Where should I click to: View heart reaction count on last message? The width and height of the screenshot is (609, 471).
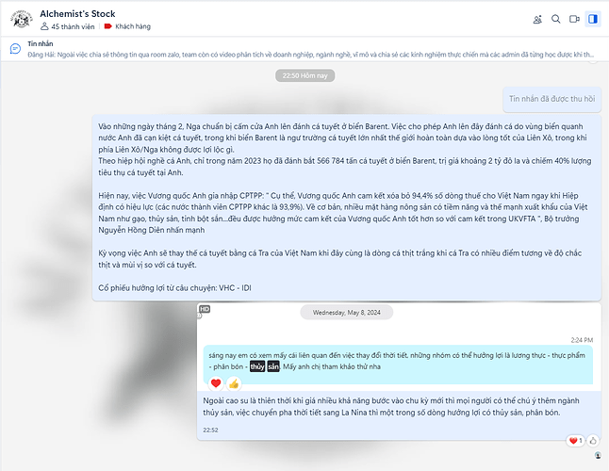(576, 440)
